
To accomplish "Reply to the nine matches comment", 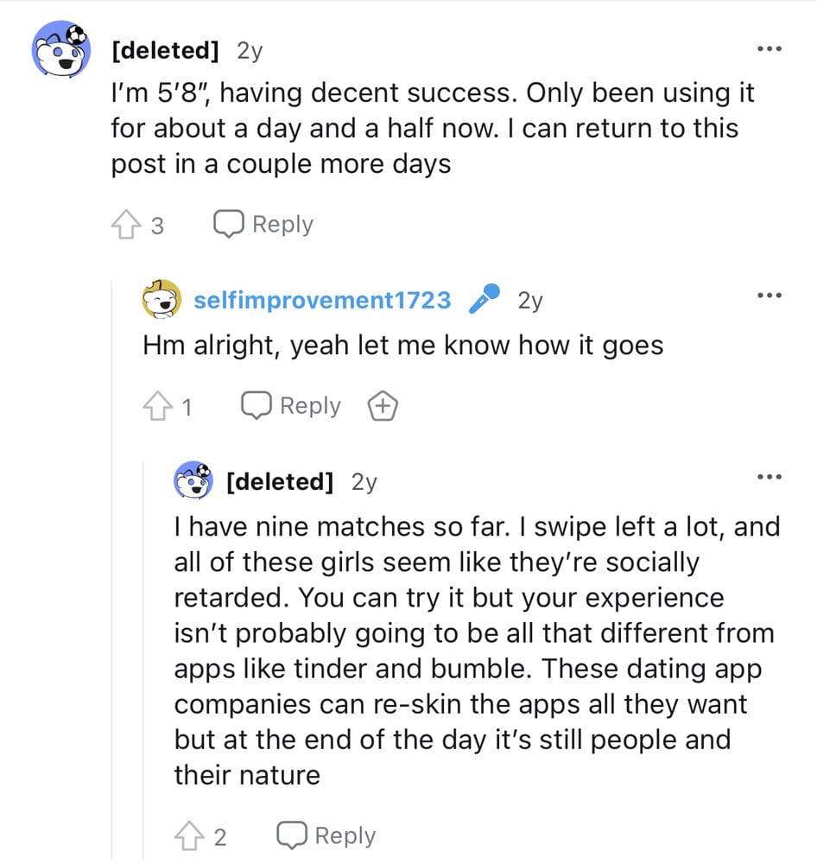I will [326, 835].
